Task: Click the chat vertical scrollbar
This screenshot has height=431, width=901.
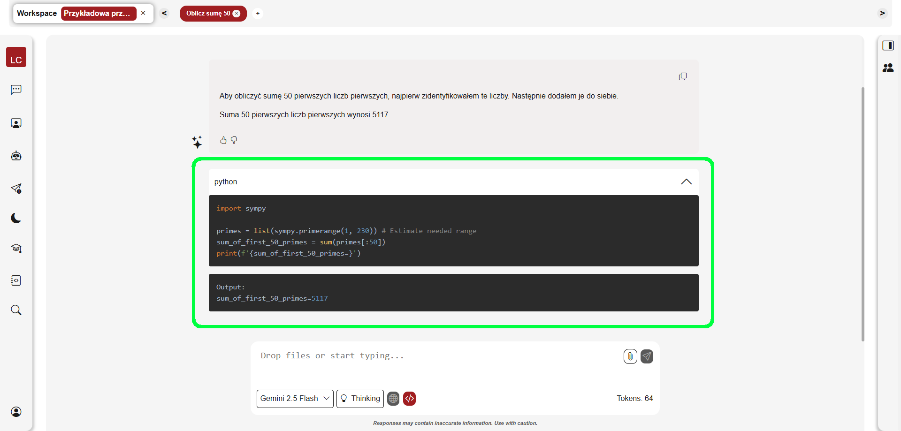Action: pyautogui.click(x=863, y=214)
